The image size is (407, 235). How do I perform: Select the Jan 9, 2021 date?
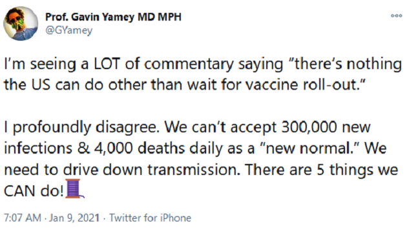coord(74,218)
